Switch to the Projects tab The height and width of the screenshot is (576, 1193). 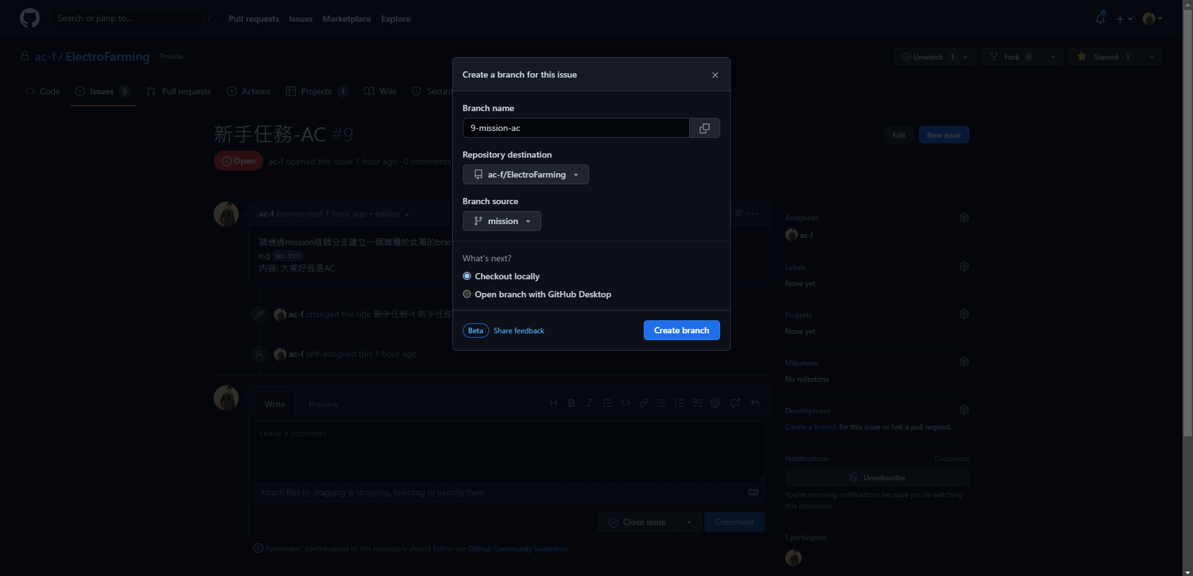coord(317,91)
